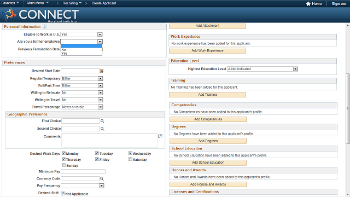Toggle the Friday work day checkbox

coord(97,159)
